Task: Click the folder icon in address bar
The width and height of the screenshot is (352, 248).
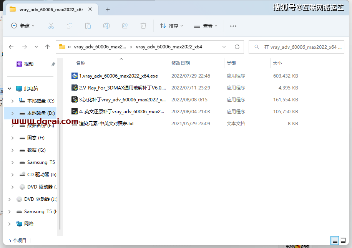Action: tap(62, 47)
